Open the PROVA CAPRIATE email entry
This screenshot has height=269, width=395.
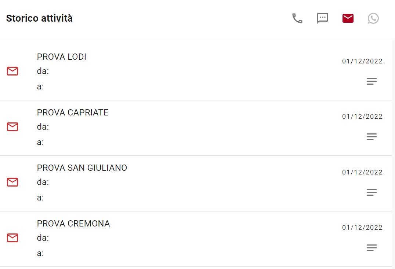(x=73, y=113)
